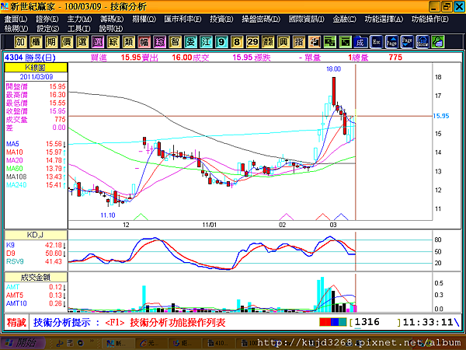Click the 智 toolbar icon
466x350 pixels.
tap(175, 42)
